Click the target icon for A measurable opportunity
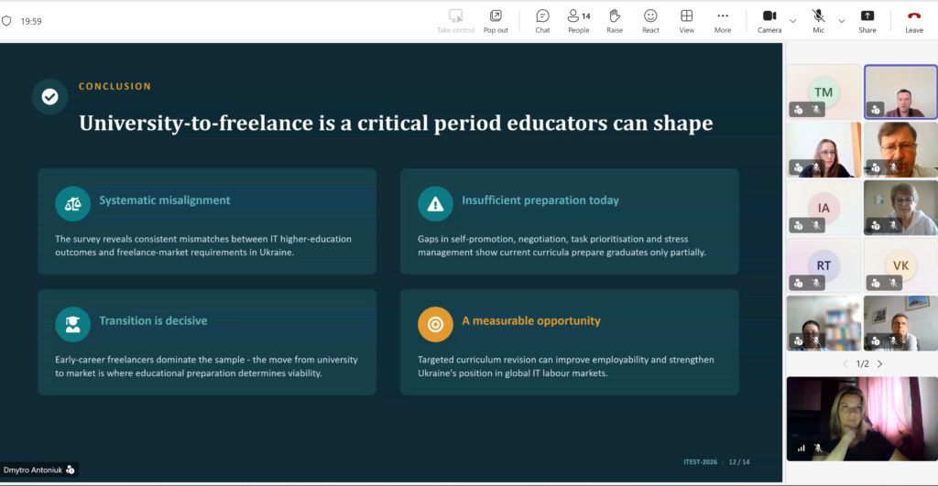This screenshot has height=486, width=938. pyautogui.click(x=435, y=324)
